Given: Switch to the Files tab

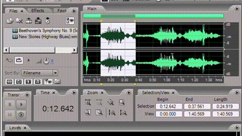Looking at the screenshot, I should 13,11.
